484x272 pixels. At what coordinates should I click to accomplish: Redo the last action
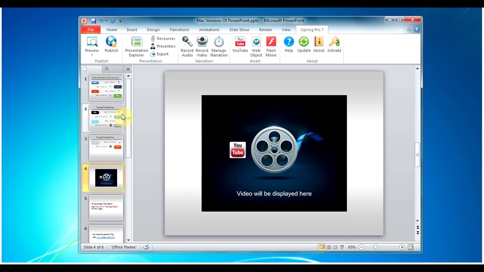[113, 21]
